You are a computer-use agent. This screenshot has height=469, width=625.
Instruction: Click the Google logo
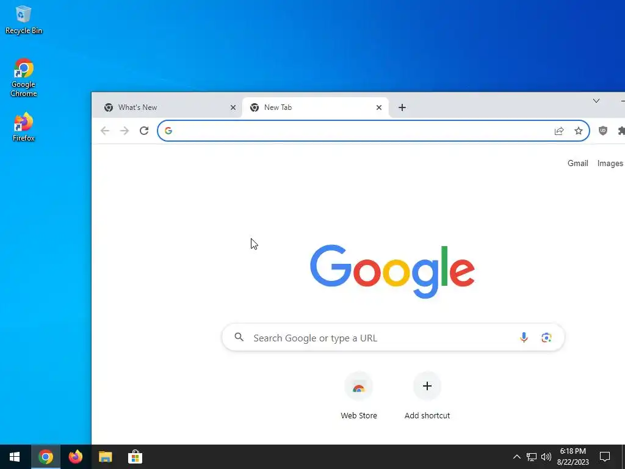tap(392, 271)
